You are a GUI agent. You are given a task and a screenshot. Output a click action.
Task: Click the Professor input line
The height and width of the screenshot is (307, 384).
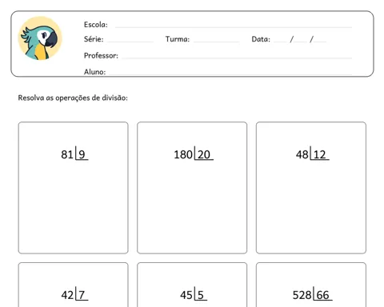(x=237, y=58)
